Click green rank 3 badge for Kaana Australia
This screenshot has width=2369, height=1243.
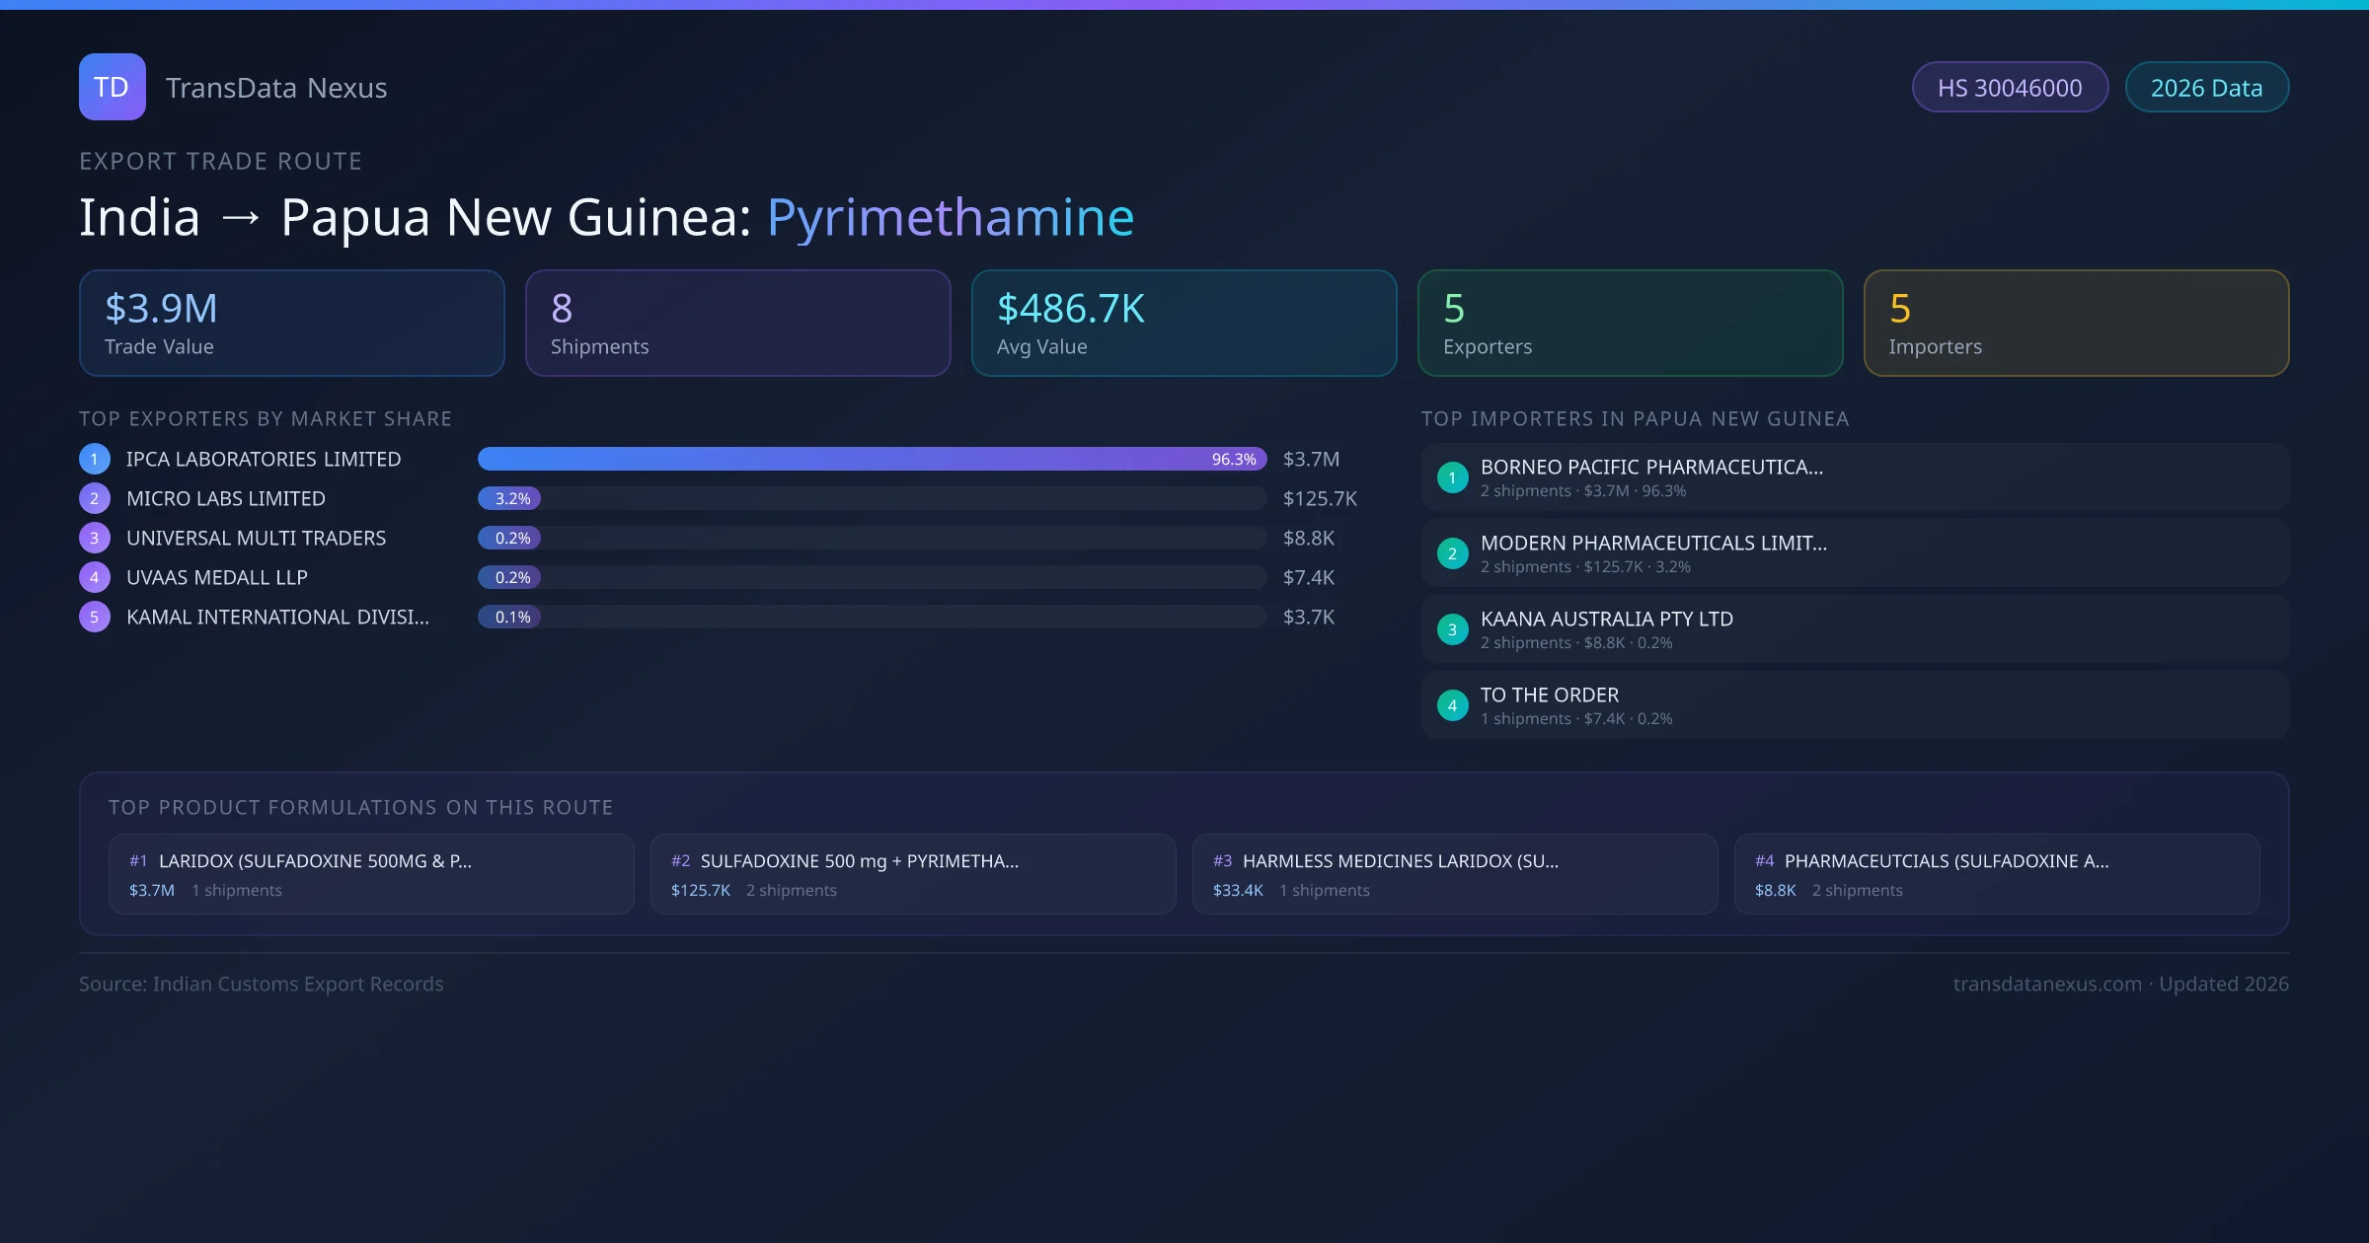point(1452,629)
